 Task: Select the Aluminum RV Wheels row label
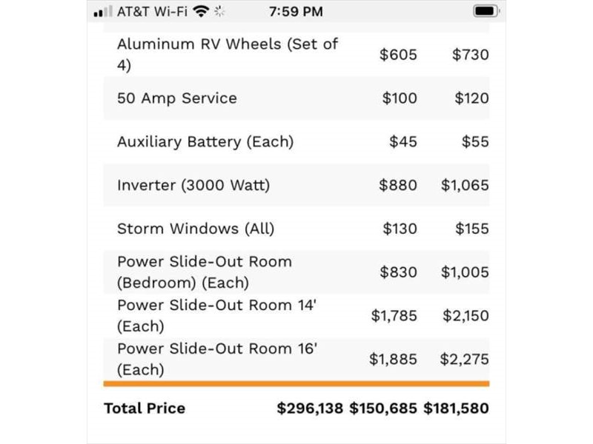(227, 54)
